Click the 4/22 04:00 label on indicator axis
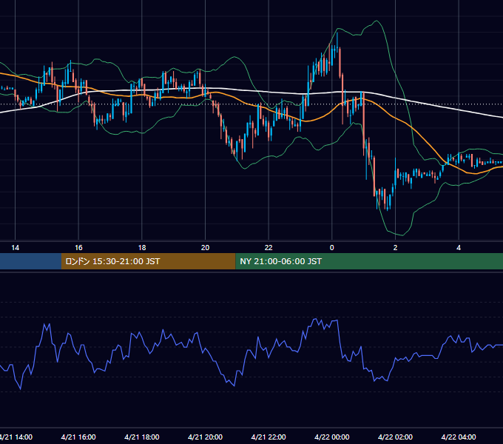Viewport: 503px width, 444px height. tap(459, 437)
